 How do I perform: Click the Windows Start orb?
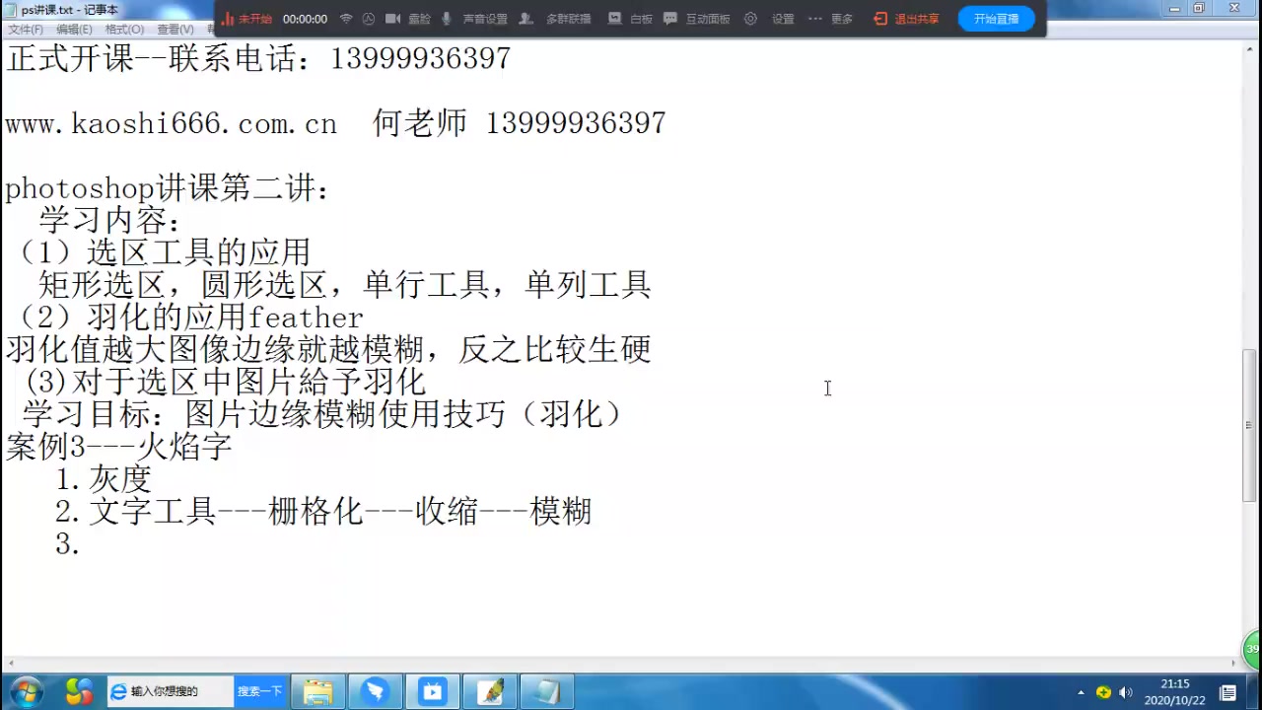(25, 691)
